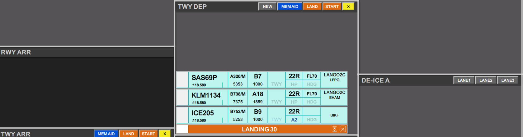Click FL70 on SAS69P strip
This screenshot has height=137, width=523.
(312, 76)
